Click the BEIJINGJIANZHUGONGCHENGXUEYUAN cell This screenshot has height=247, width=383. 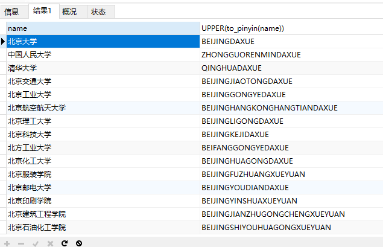coord(291,214)
